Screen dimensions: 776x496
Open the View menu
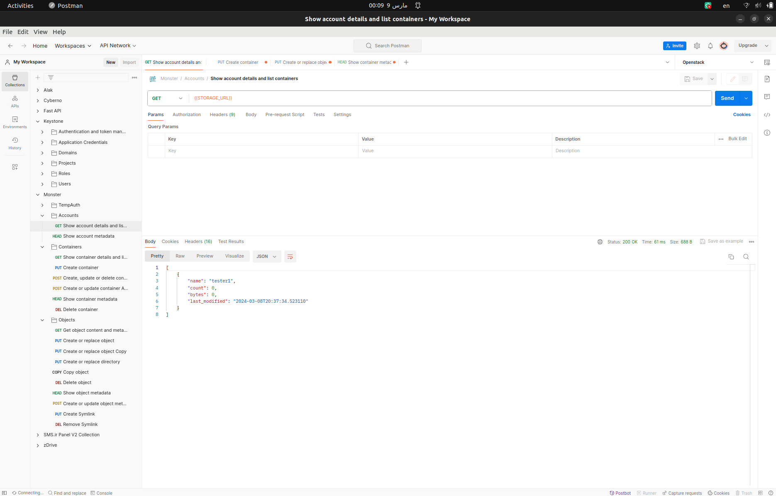click(40, 32)
